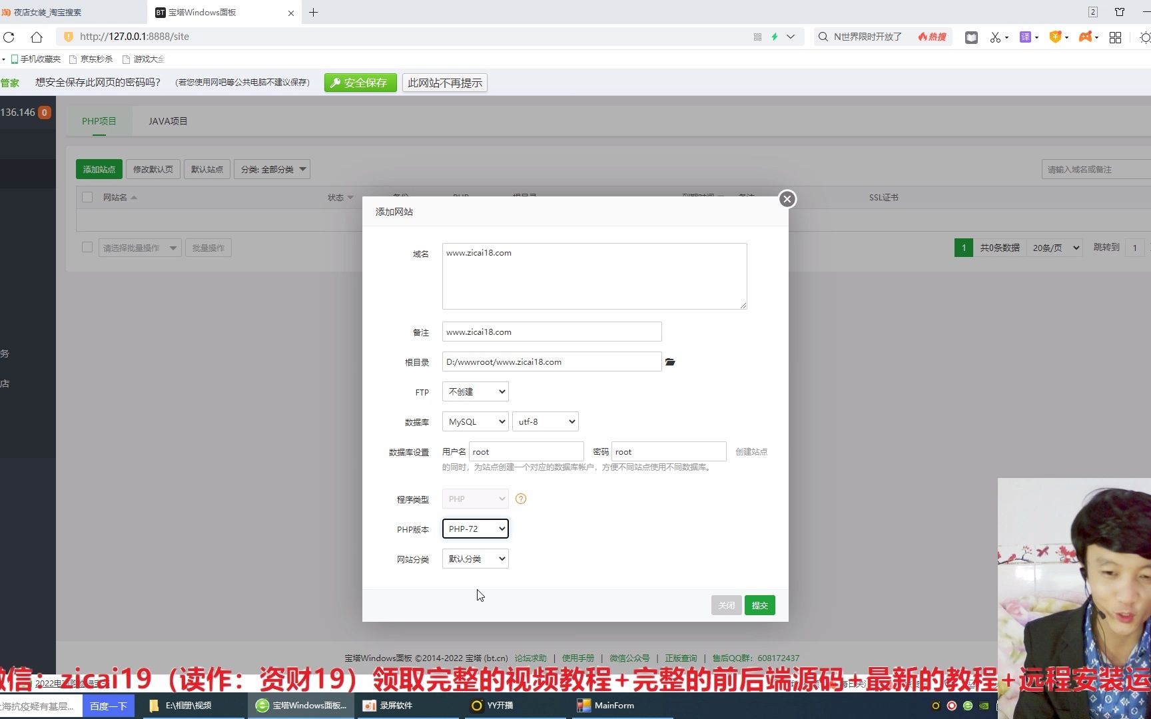The width and height of the screenshot is (1151, 719).
Task: Change PHP版本 using the PHP-72 dropdown
Action: click(x=474, y=528)
